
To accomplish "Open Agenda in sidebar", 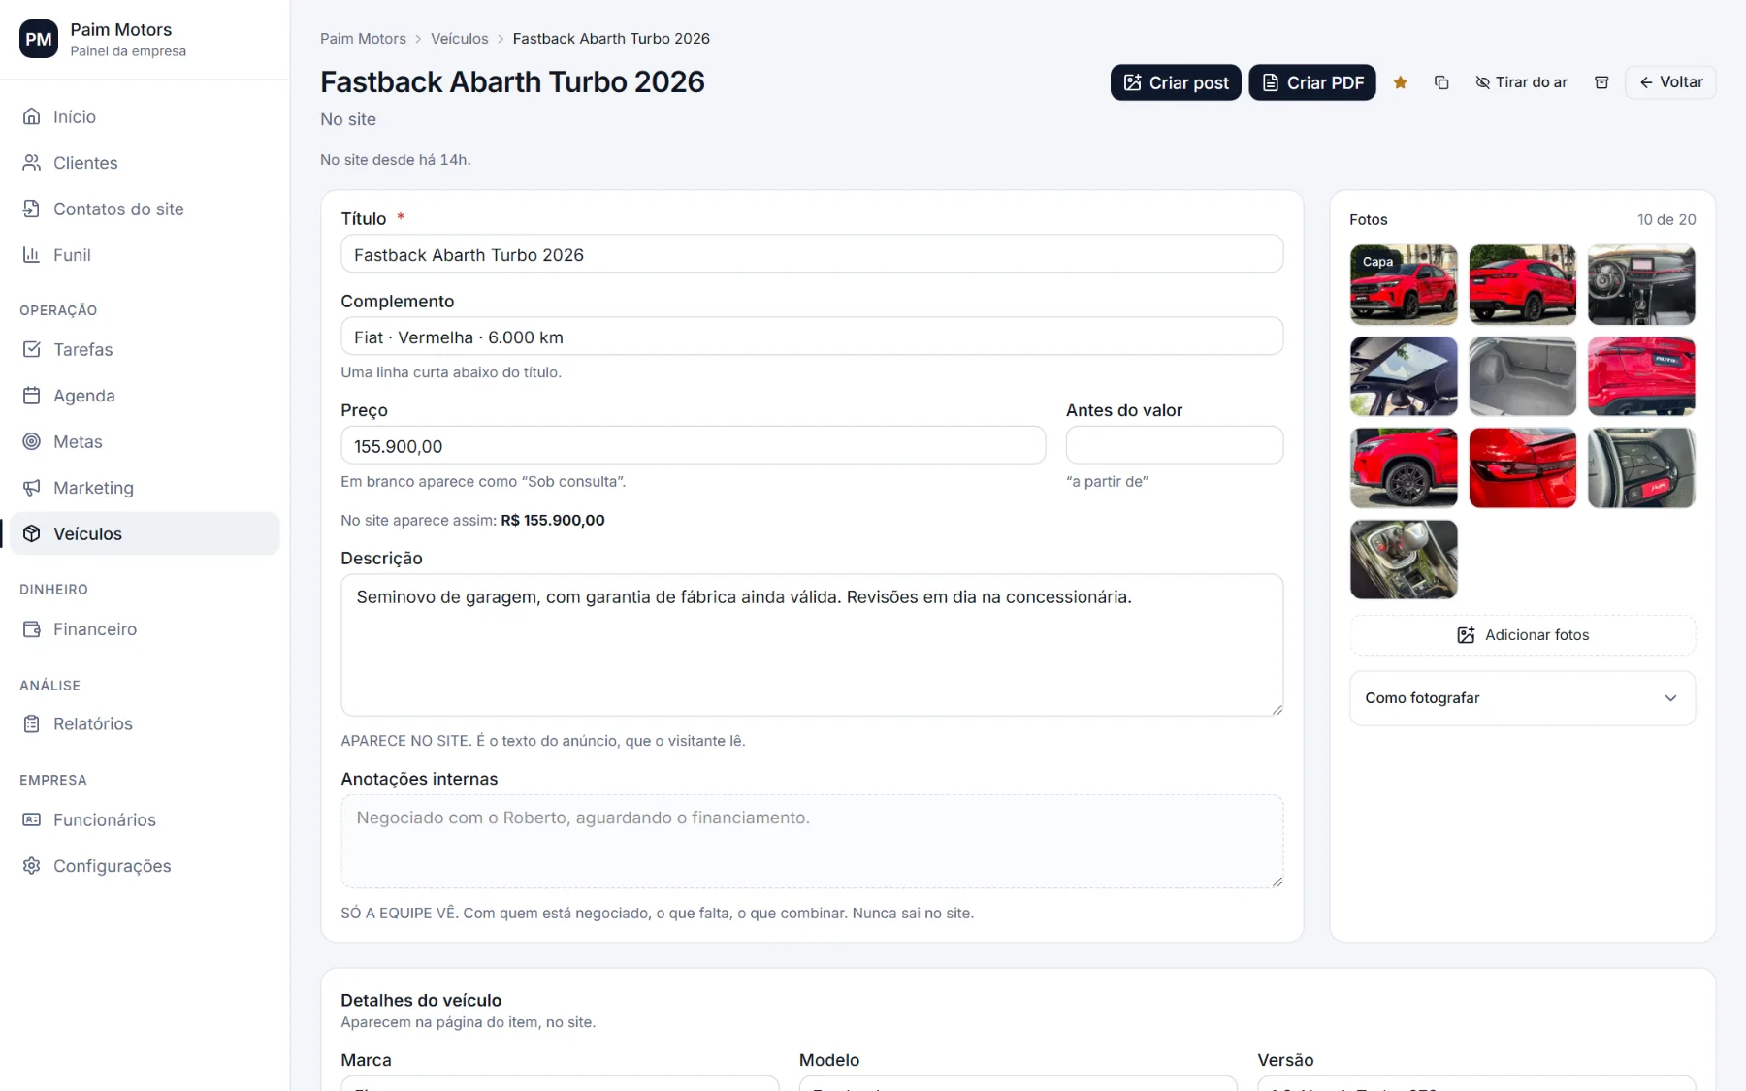I will [x=145, y=396].
